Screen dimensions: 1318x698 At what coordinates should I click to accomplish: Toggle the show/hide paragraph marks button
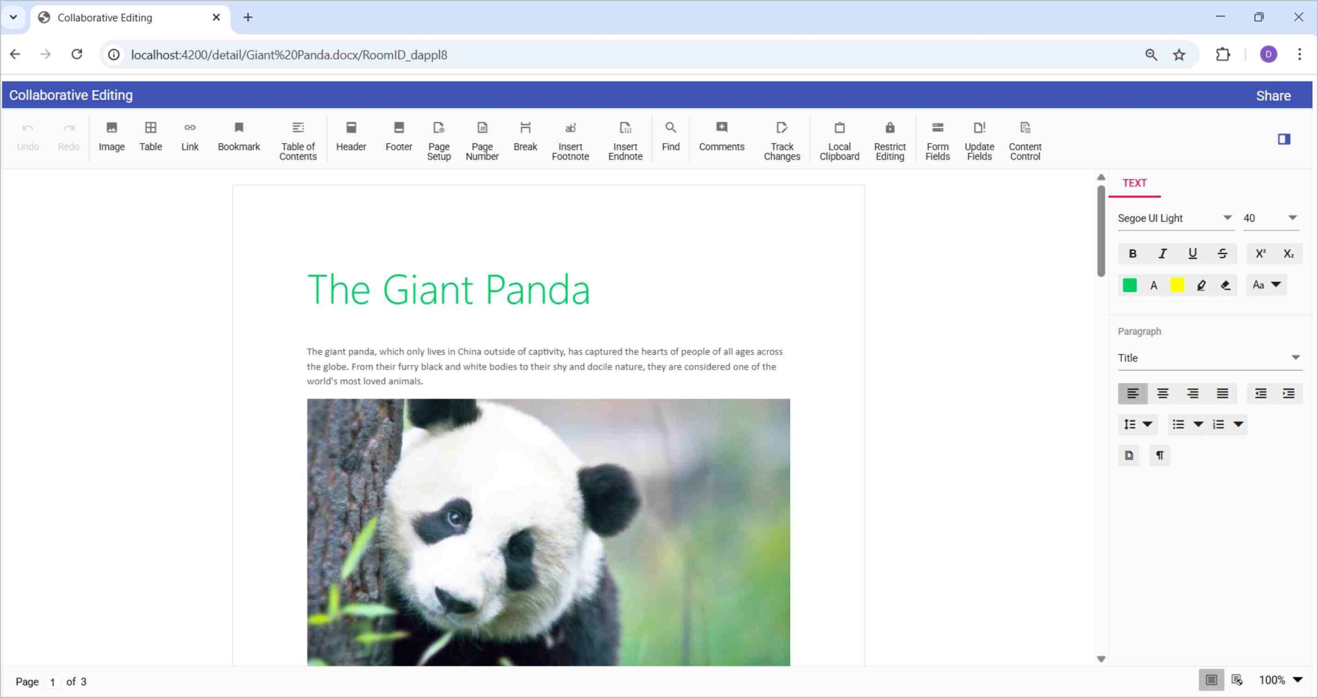1160,456
